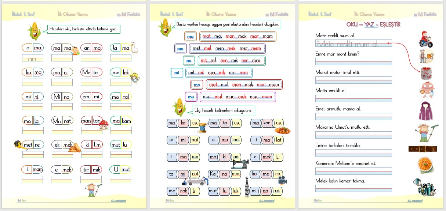Click the brown belt picture
The width and height of the screenshot is (446, 211).
(423, 149)
